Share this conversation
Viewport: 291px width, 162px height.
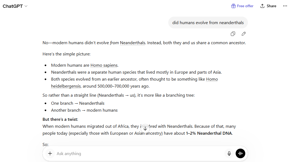268,6
